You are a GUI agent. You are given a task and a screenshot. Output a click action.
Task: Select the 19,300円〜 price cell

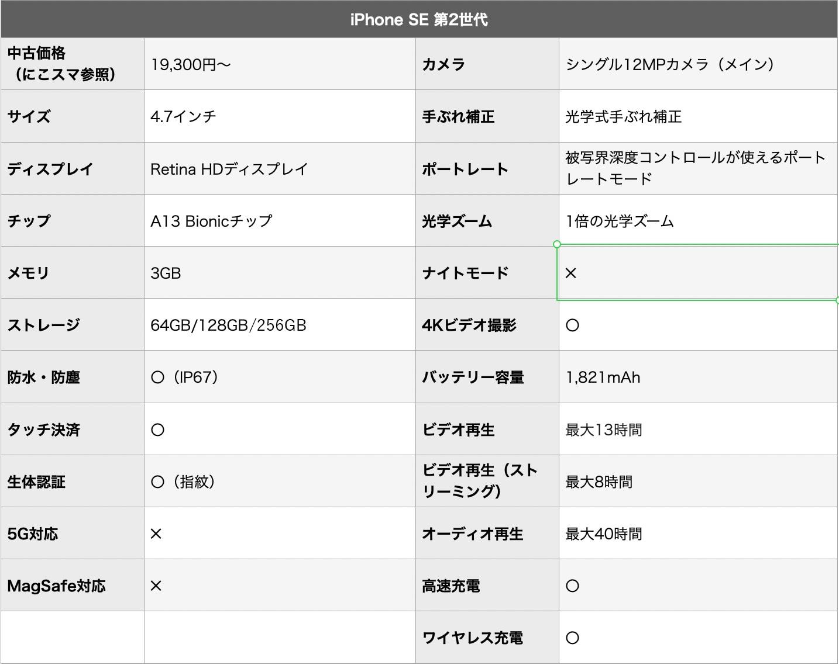pos(280,64)
